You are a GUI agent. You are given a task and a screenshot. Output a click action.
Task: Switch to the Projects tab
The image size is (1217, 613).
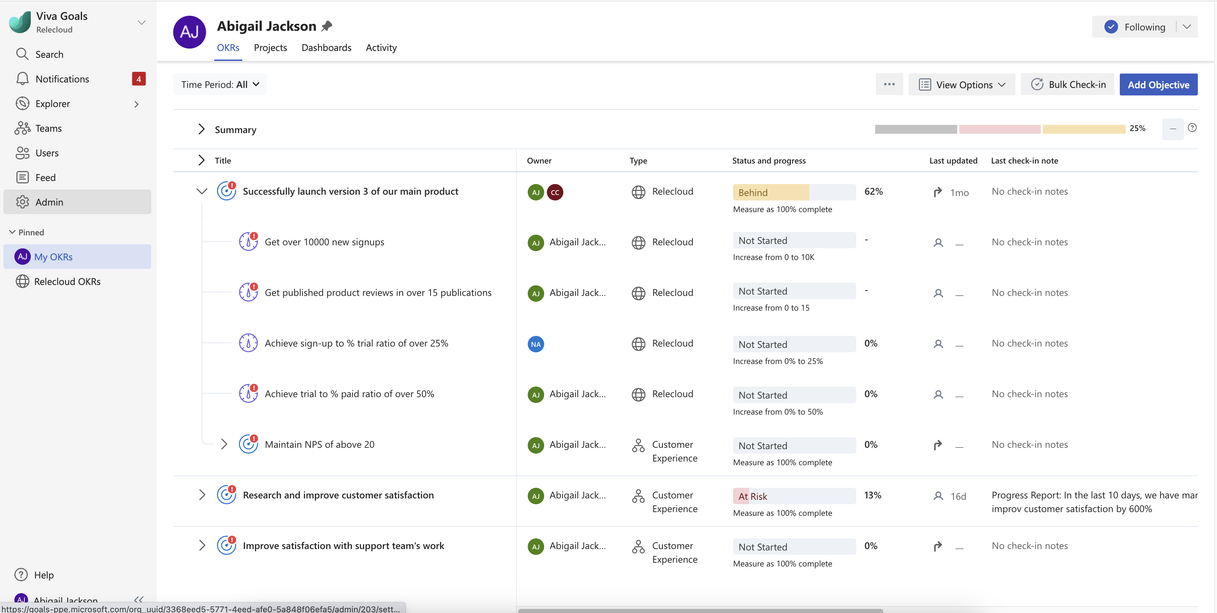click(270, 48)
